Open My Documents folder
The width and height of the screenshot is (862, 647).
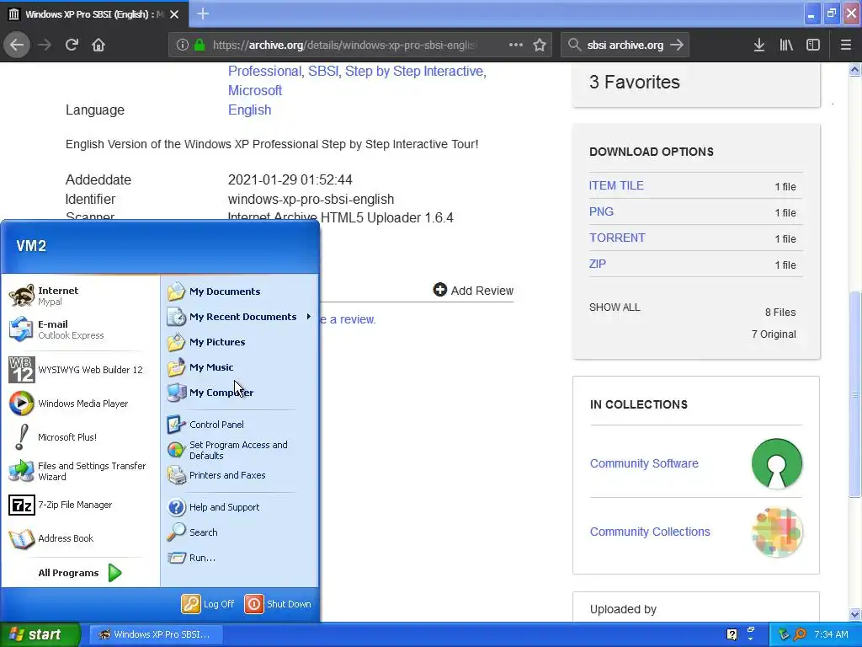pyautogui.click(x=239, y=291)
